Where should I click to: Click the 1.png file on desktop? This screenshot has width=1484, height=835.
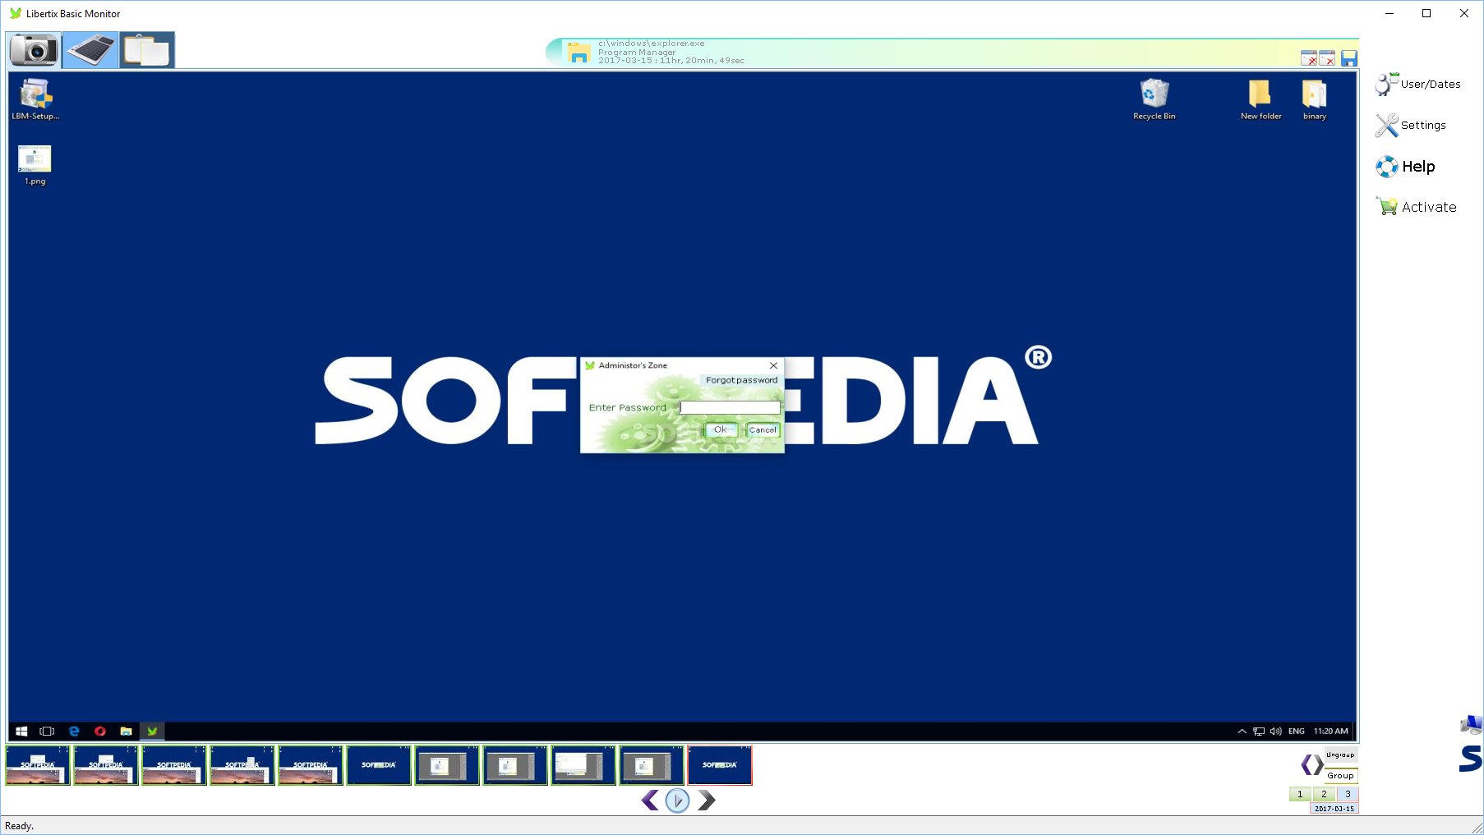[35, 165]
